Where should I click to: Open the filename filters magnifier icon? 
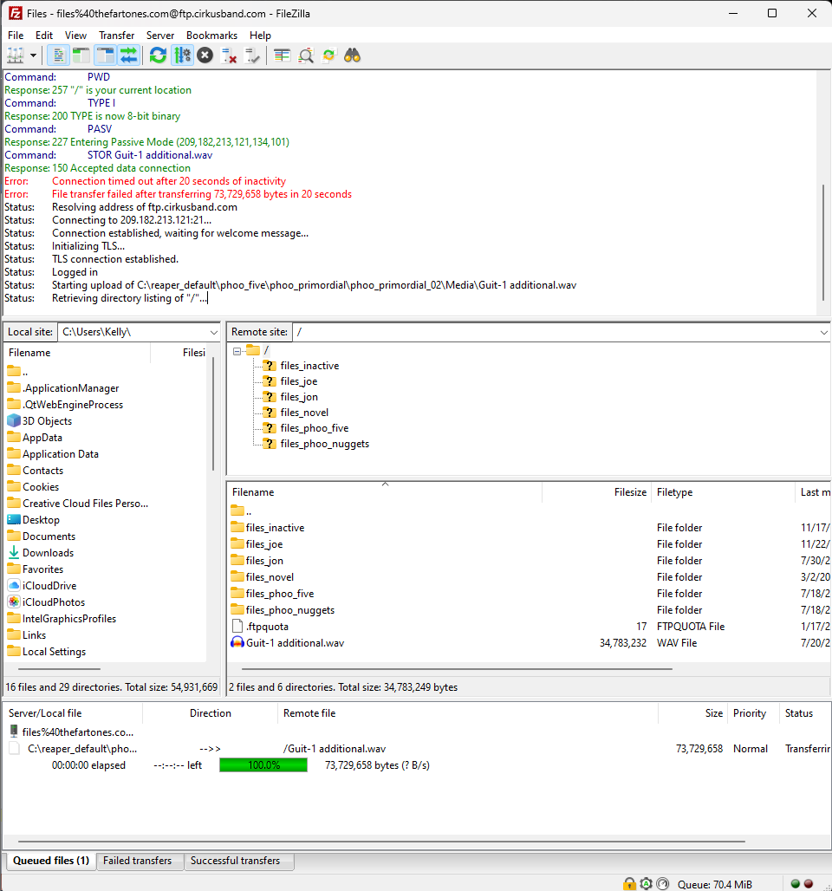click(306, 55)
